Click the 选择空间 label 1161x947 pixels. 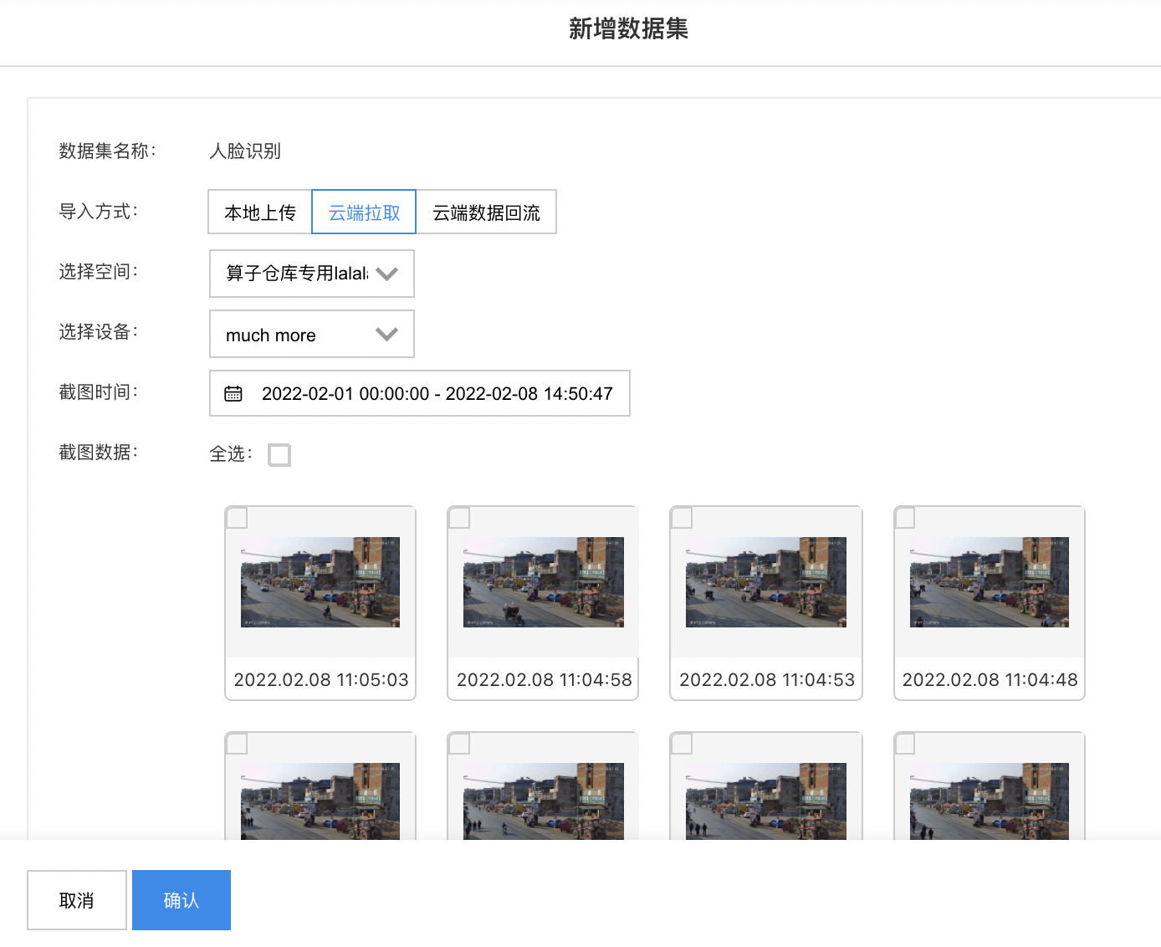pos(98,272)
